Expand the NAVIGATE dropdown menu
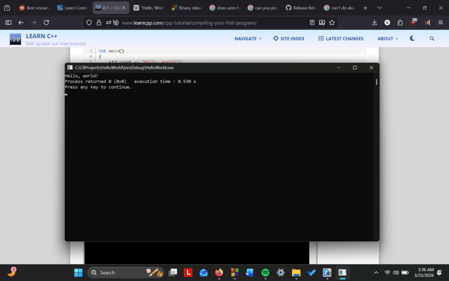 (248, 39)
